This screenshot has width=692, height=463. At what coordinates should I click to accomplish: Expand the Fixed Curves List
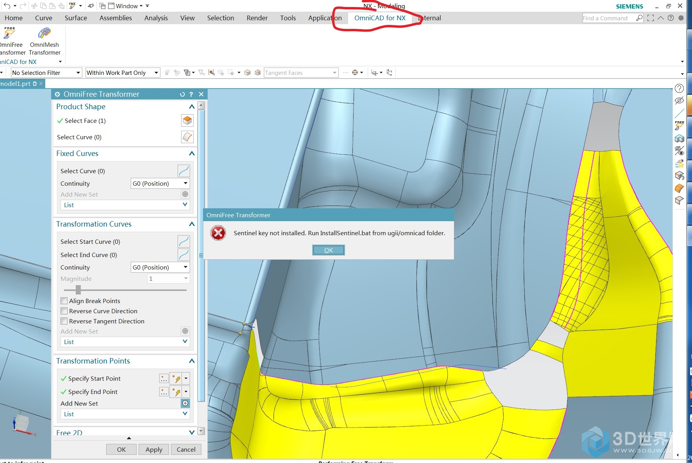point(125,205)
